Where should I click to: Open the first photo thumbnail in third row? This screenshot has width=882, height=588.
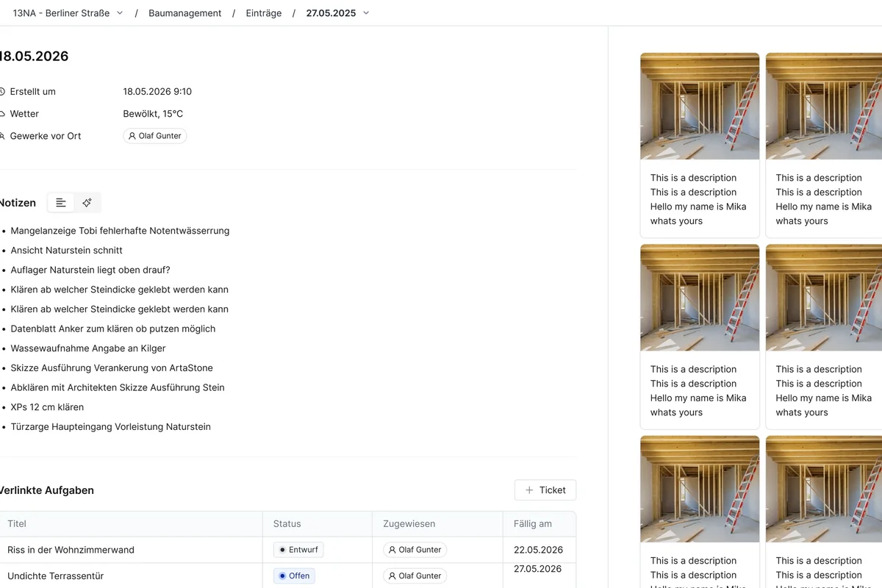700,490
